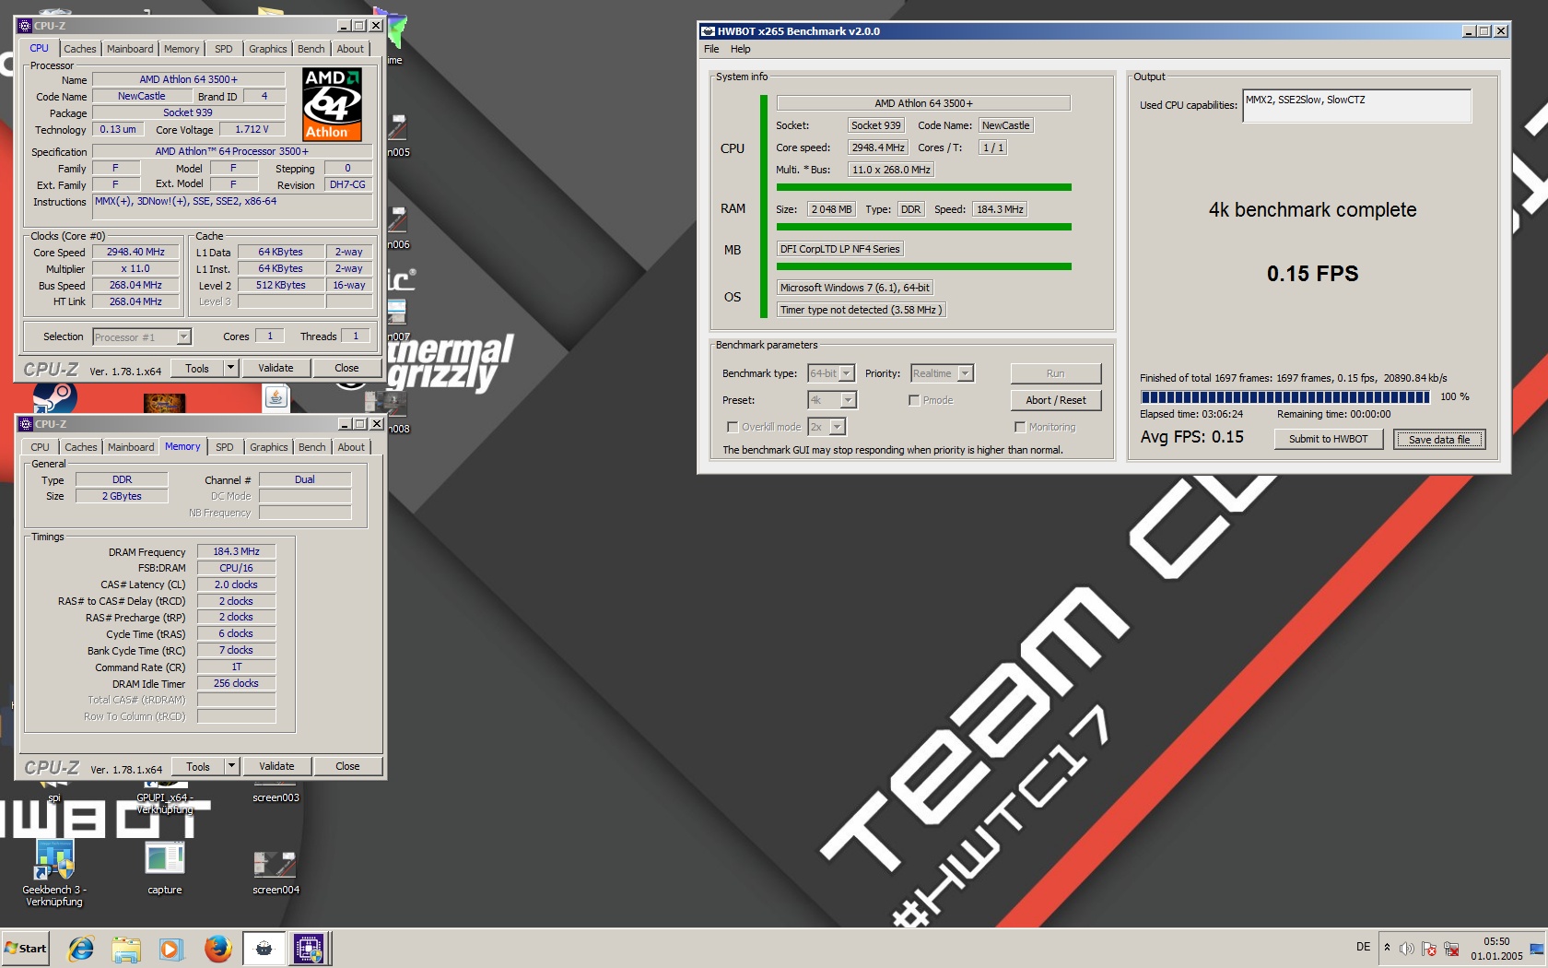Viewport: 1548px width, 968px height.
Task: Open the network disconnected tray icon
Action: click(x=1451, y=949)
